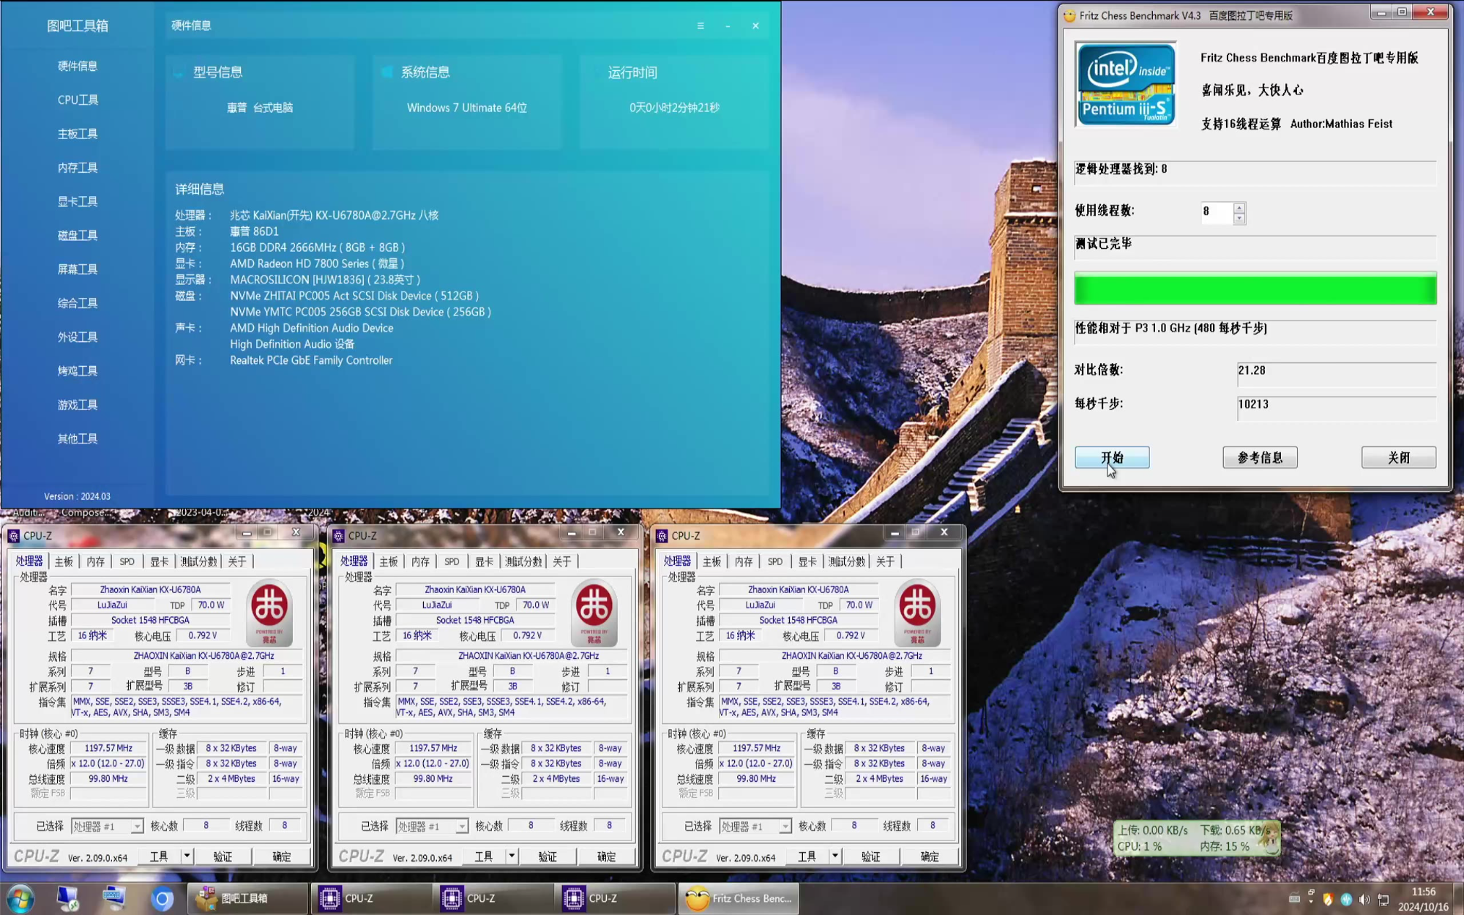
Task: Click 确定 button in middle CPU-Z
Action: point(606,856)
